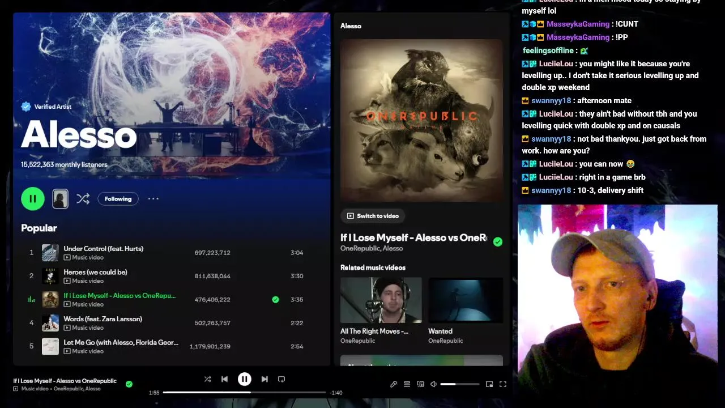Open All The Right Moves video thumbnail
Image resolution: width=725 pixels, height=408 pixels.
tap(381, 300)
